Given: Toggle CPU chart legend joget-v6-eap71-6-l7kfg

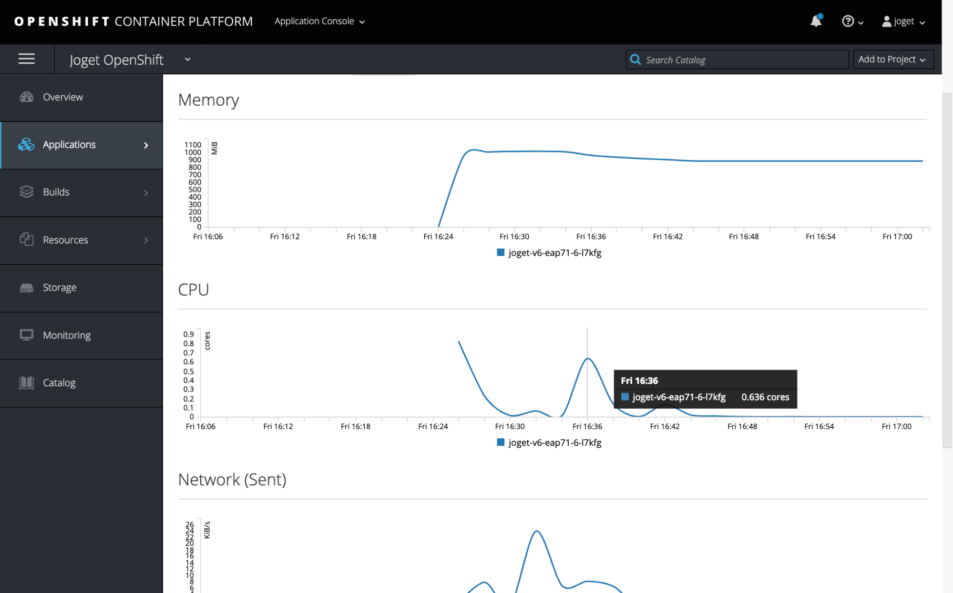Looking at the screenshot, I should click(x=549, y=443).
